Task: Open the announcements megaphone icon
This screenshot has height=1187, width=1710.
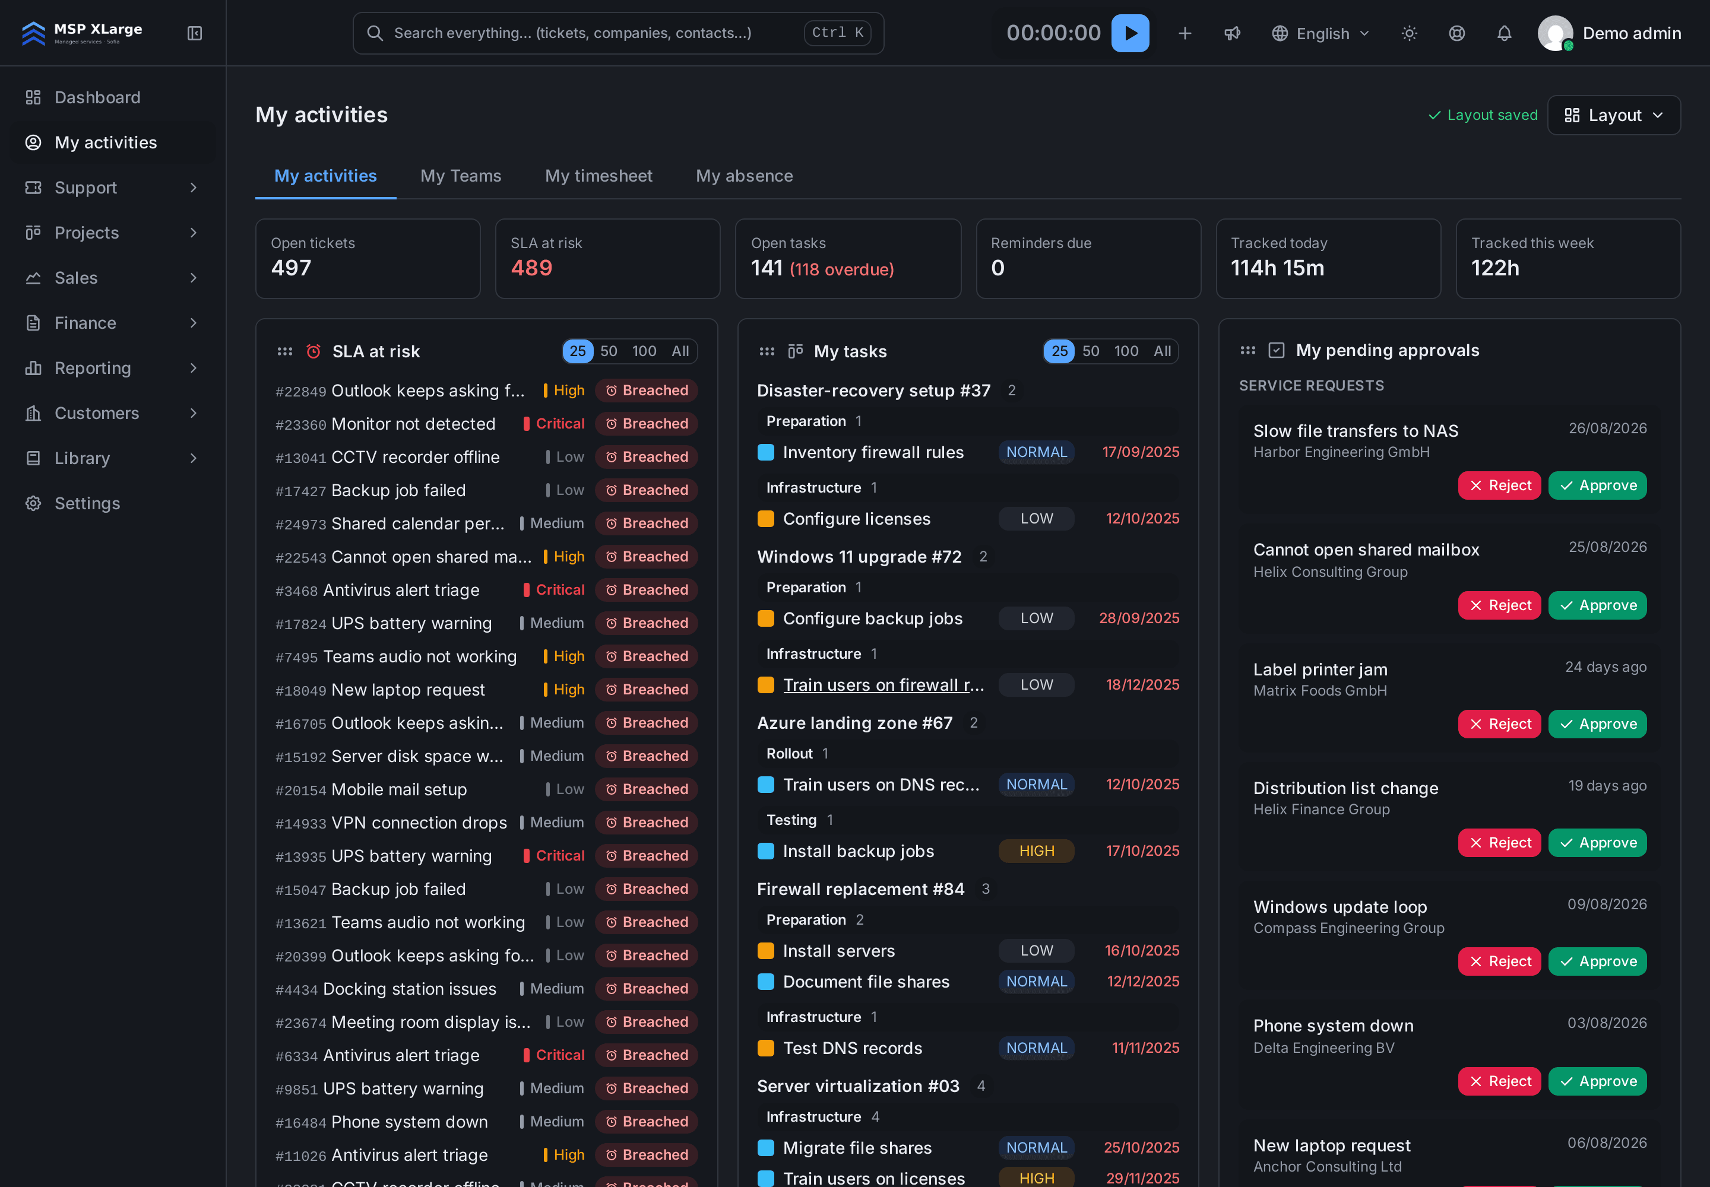Action: 1232,33
